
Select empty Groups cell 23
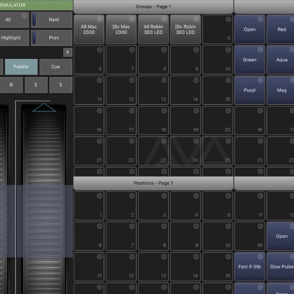tap(154, 151)
